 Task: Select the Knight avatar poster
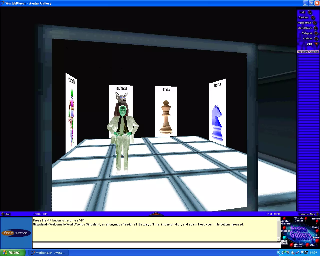[217, 112]
